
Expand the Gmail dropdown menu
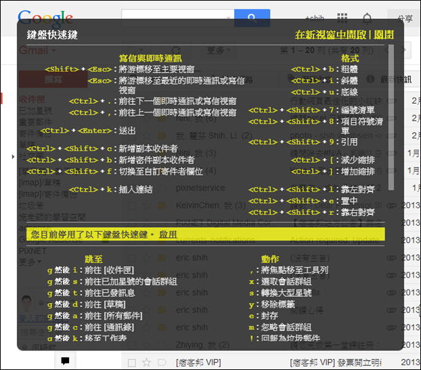[37, 50]
